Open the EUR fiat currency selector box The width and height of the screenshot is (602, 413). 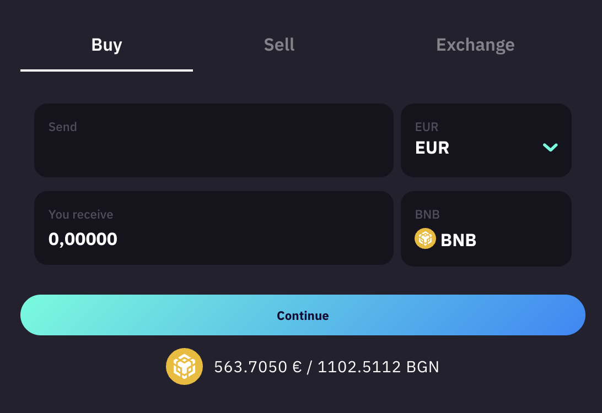485,140
